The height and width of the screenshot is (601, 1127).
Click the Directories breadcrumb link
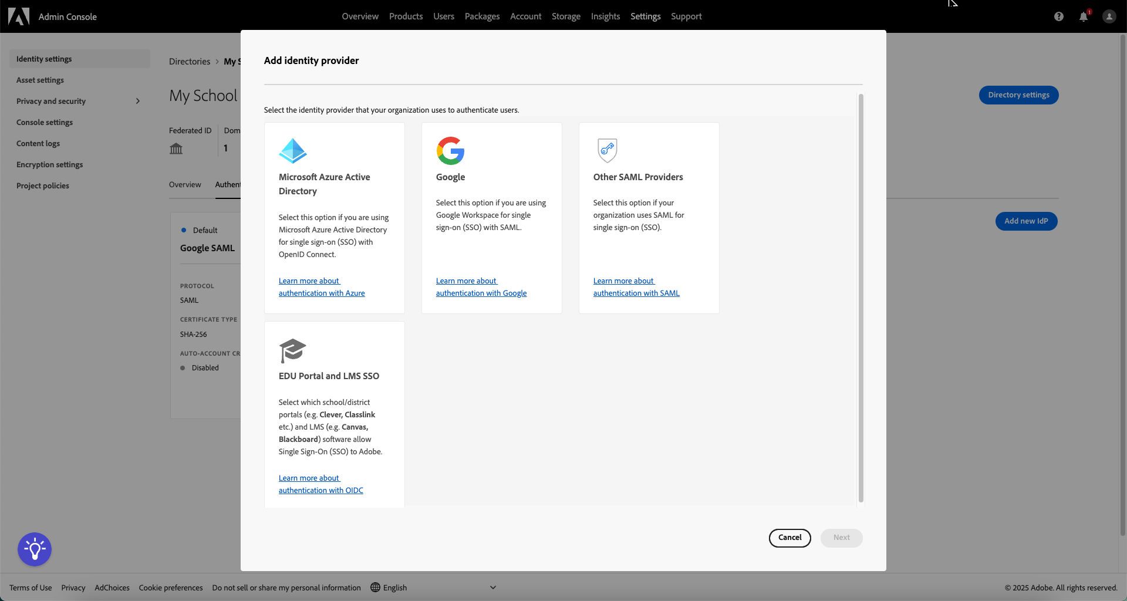click(190, 61)
